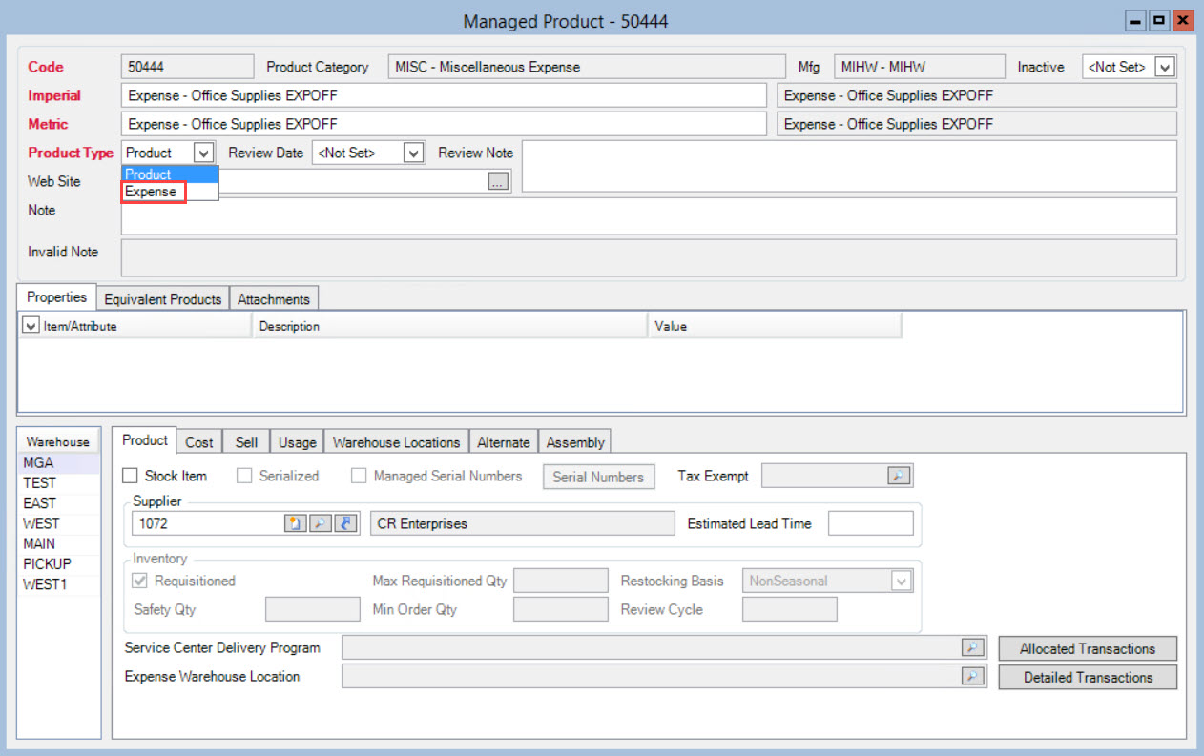Viewport: 1204px width, 756px height.
Task: Minimize the Managed Product window
Action: [1136, 21]
